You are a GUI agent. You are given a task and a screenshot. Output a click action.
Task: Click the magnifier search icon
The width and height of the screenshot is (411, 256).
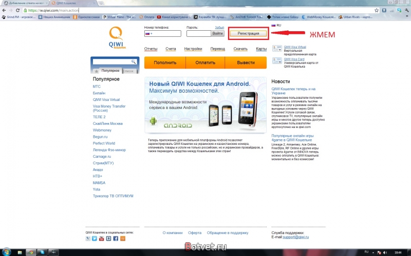coord(134,61)
